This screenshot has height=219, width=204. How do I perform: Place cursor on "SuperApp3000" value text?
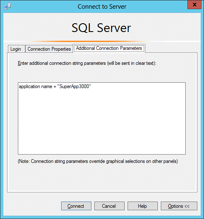(x=74, y=86)
